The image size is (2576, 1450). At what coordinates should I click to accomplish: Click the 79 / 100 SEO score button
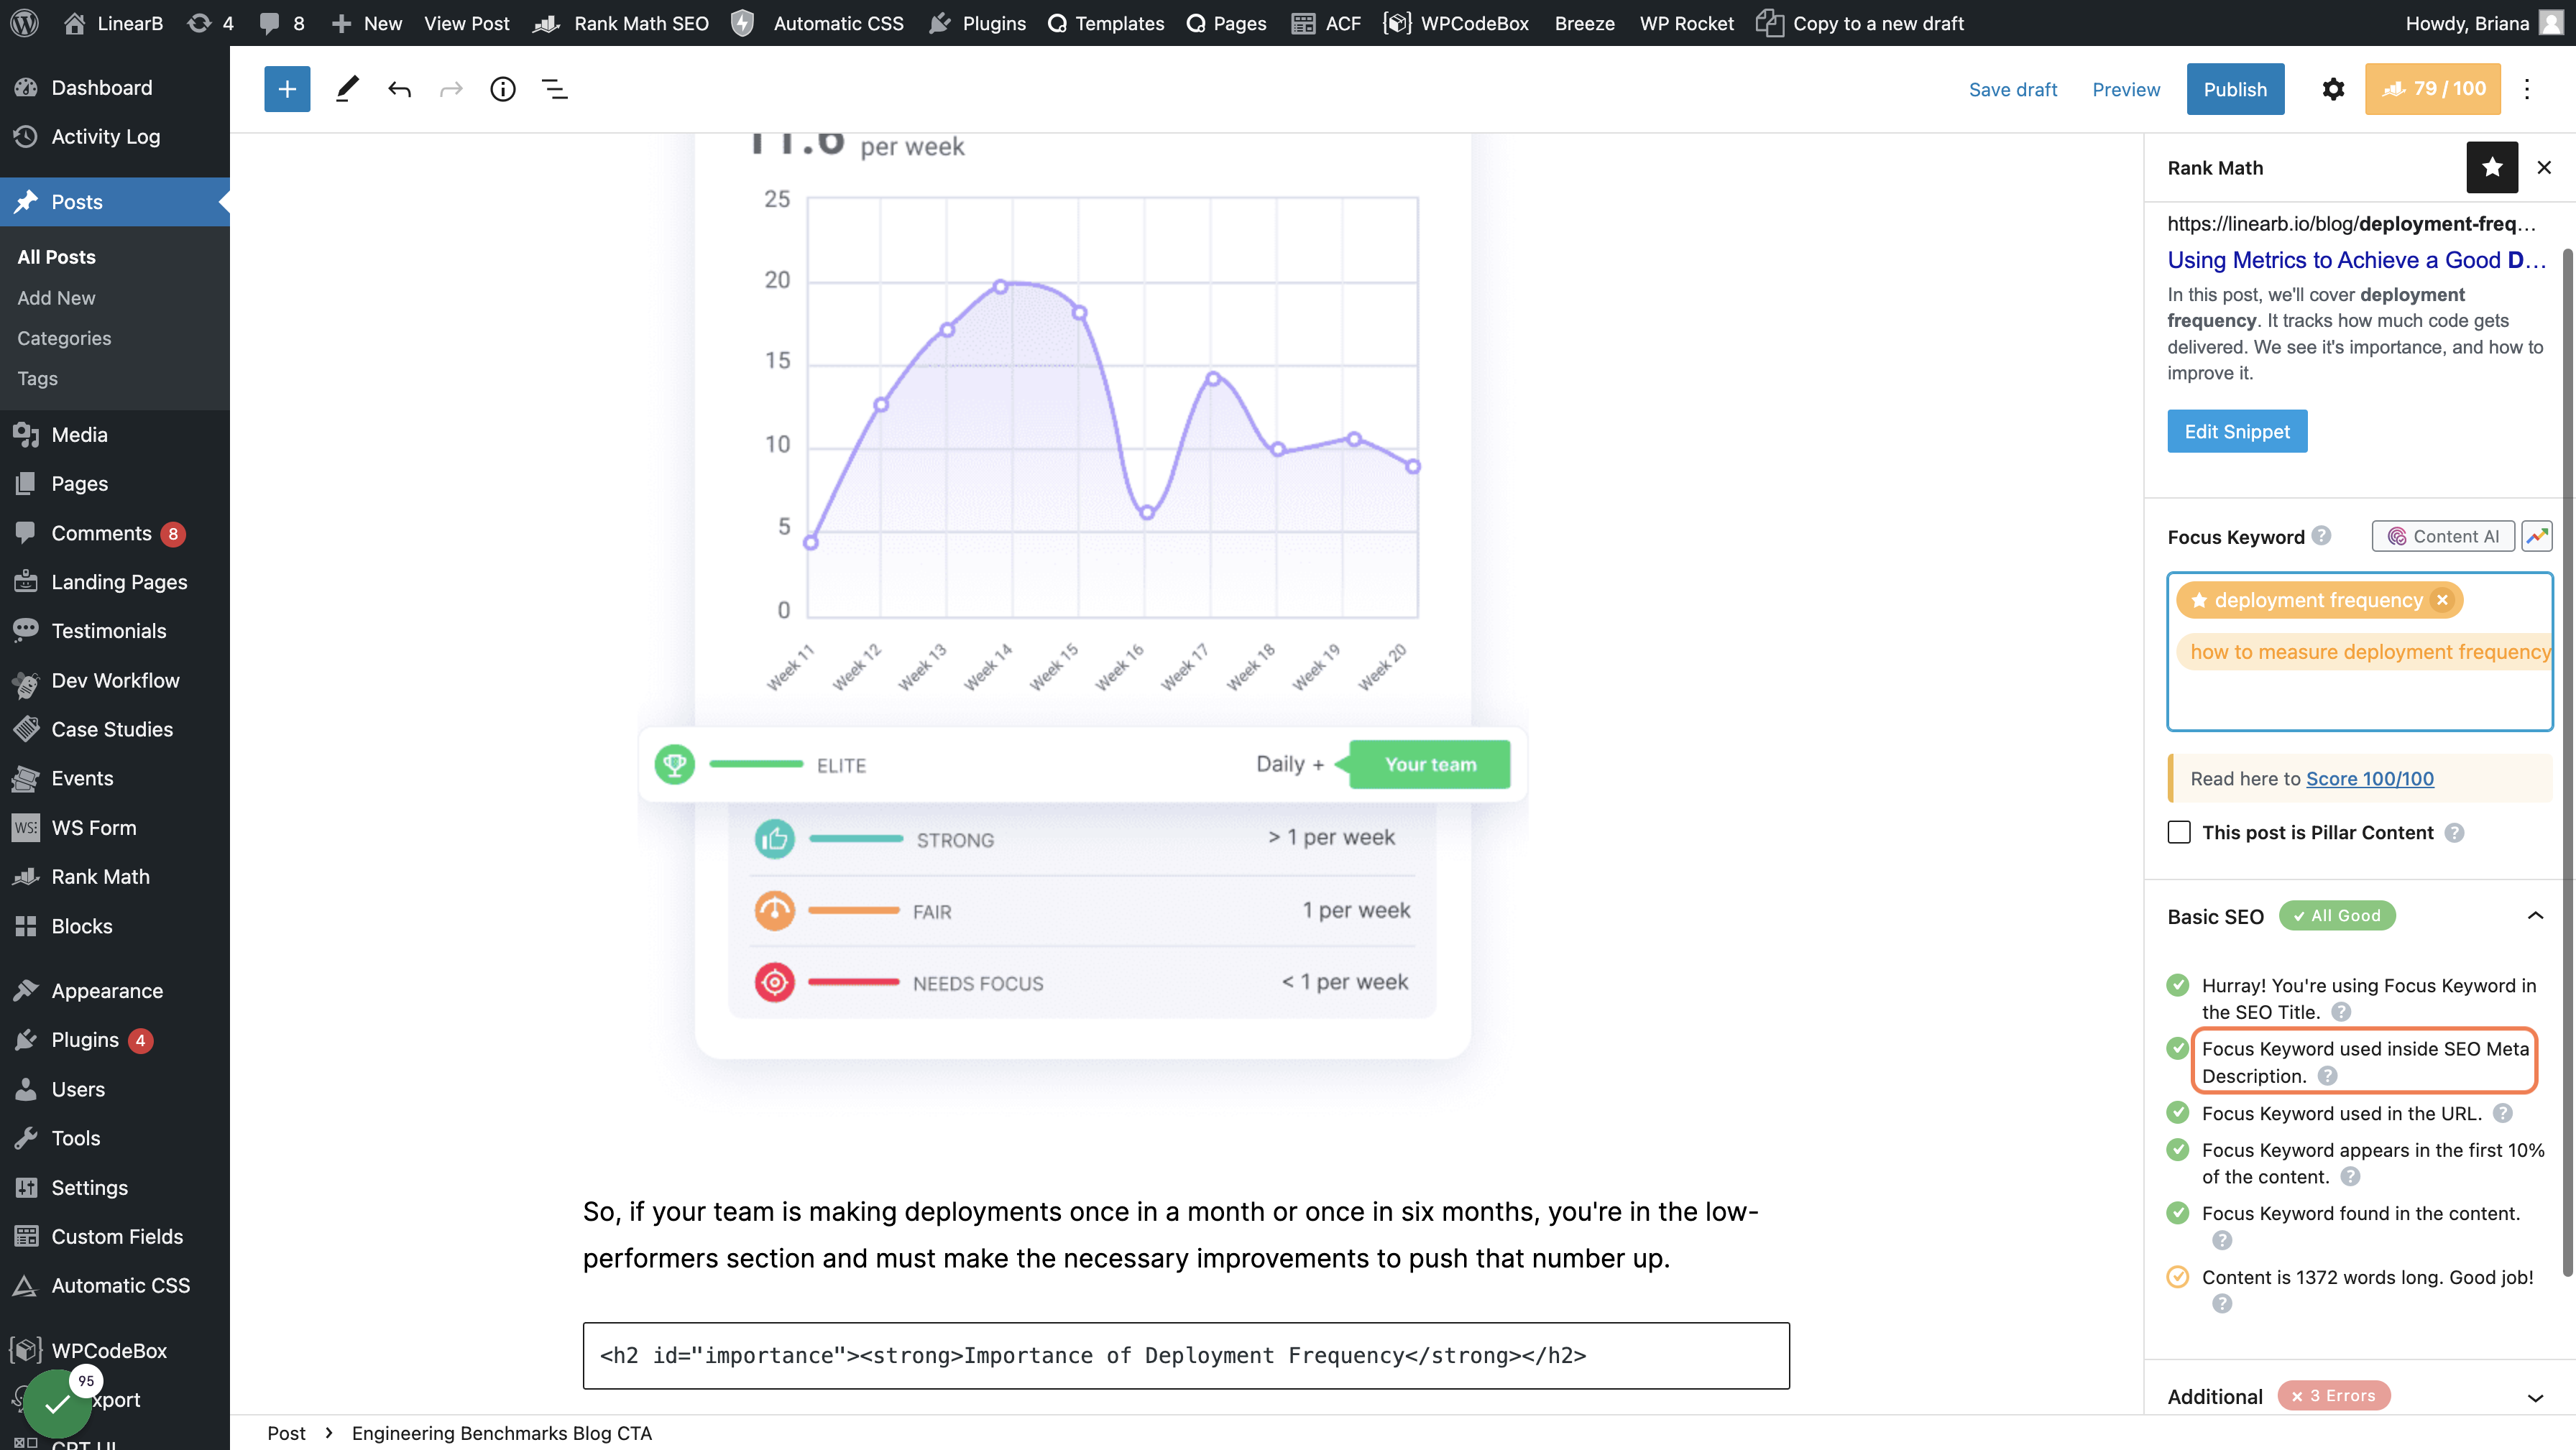[x=2432, y=89]
